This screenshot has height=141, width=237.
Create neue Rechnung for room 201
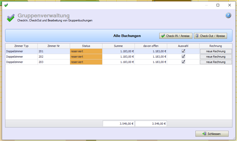click(x=216, y=51)
